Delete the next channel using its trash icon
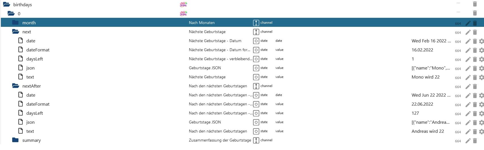484x150 pixels. (x=475, y=32)
